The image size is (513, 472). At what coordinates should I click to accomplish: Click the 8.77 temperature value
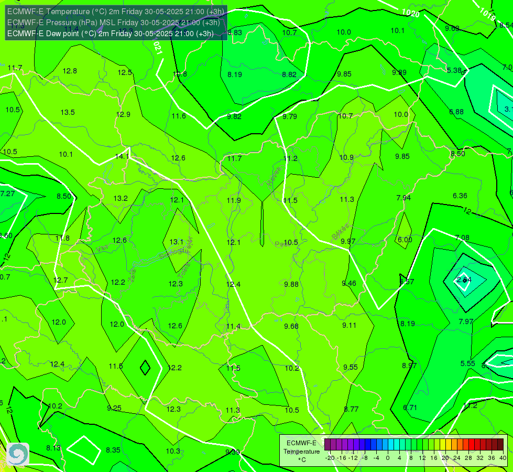[x=352, y=409]
